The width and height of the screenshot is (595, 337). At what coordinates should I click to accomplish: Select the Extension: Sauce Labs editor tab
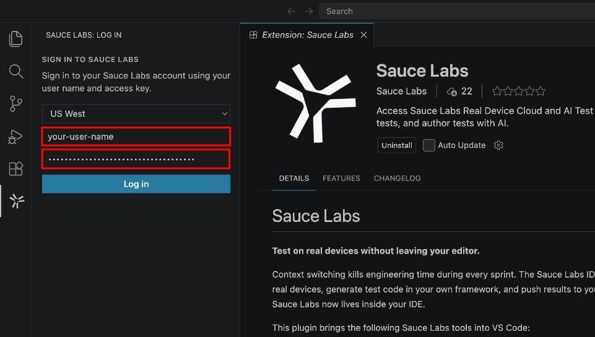pos(307,35)
